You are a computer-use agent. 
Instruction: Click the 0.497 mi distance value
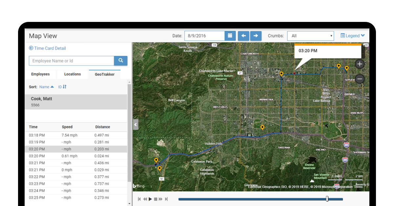pos(102,135)
